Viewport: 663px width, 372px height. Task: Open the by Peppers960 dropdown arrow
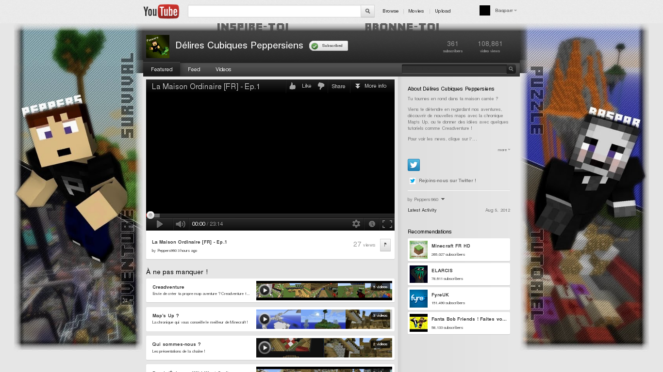443,199
